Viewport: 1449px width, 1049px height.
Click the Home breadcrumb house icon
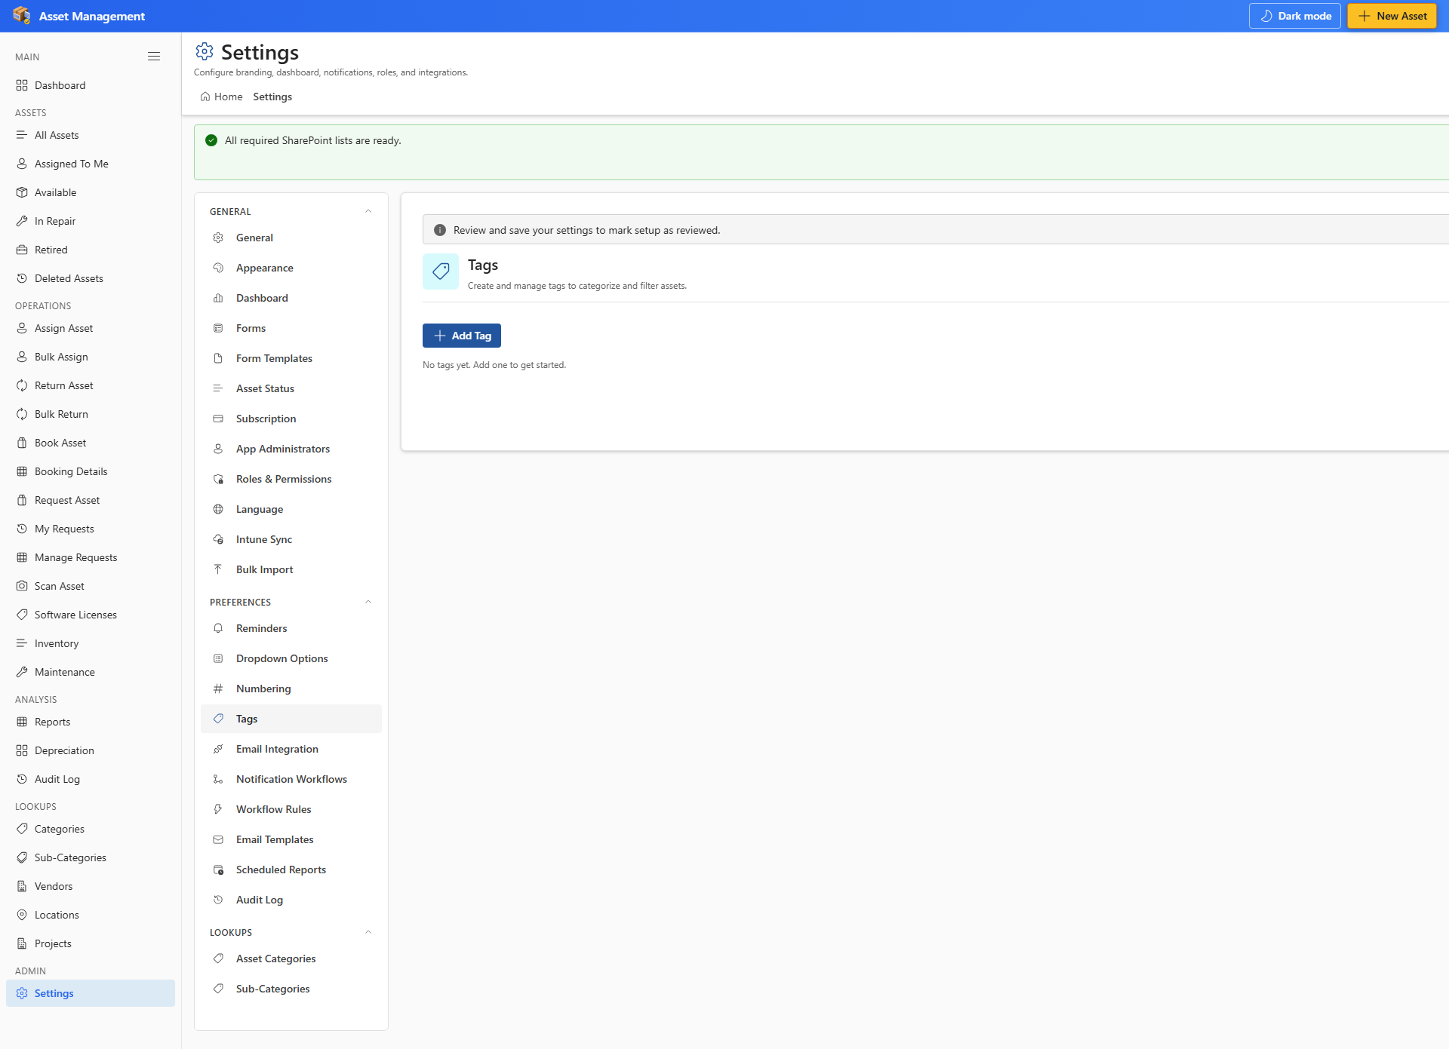tap(205, 97)
